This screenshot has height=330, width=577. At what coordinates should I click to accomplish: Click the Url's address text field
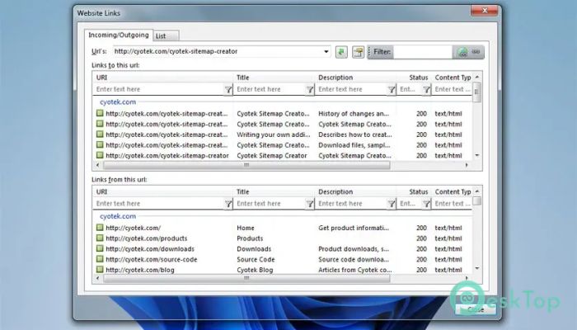[x=217, y=51]
